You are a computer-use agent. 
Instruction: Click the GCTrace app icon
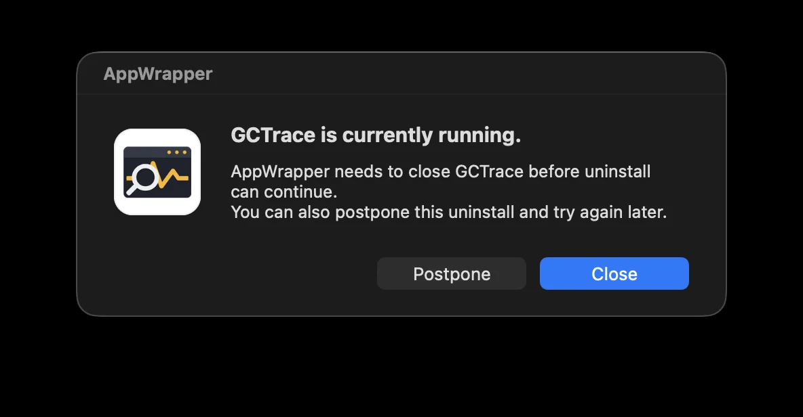[x=157, y=172]
